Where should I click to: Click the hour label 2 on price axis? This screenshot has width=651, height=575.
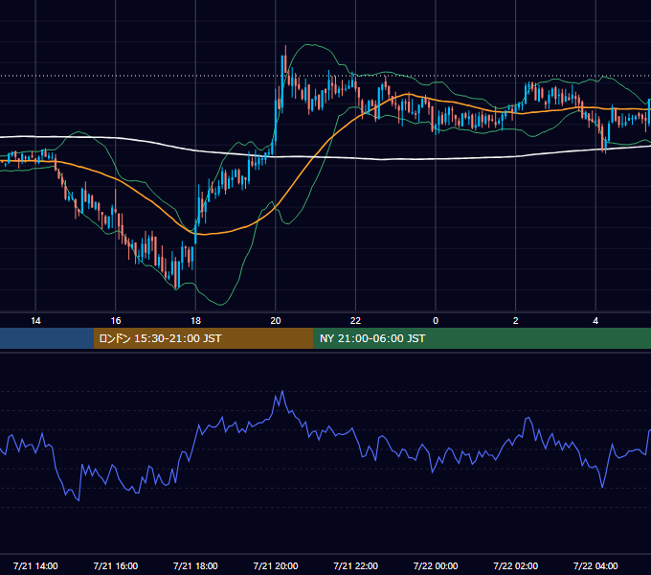pos(516,321)
